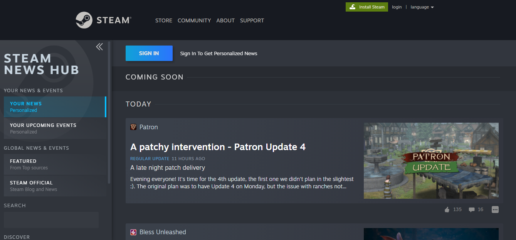This screenshot has height=240, width=516.
Task: Open 'A patchy intervention - Patron Update 4' headline
Action: (x=218, y=147)
